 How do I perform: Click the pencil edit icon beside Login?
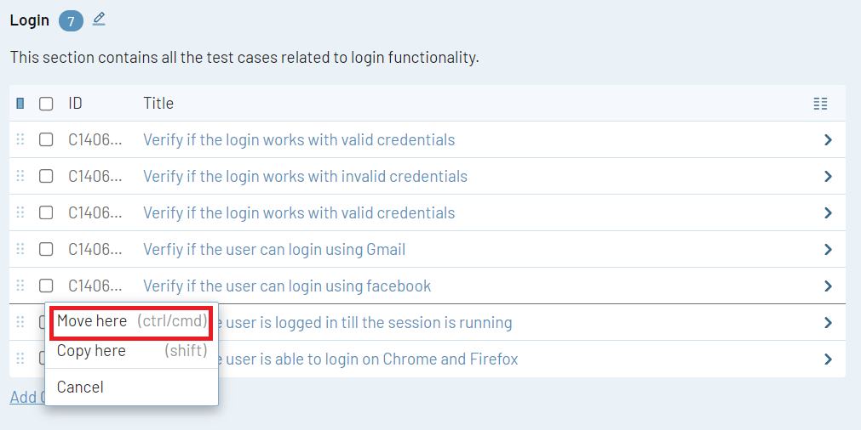click(99, 20)
